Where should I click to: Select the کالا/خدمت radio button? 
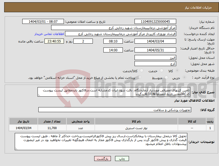142,71
